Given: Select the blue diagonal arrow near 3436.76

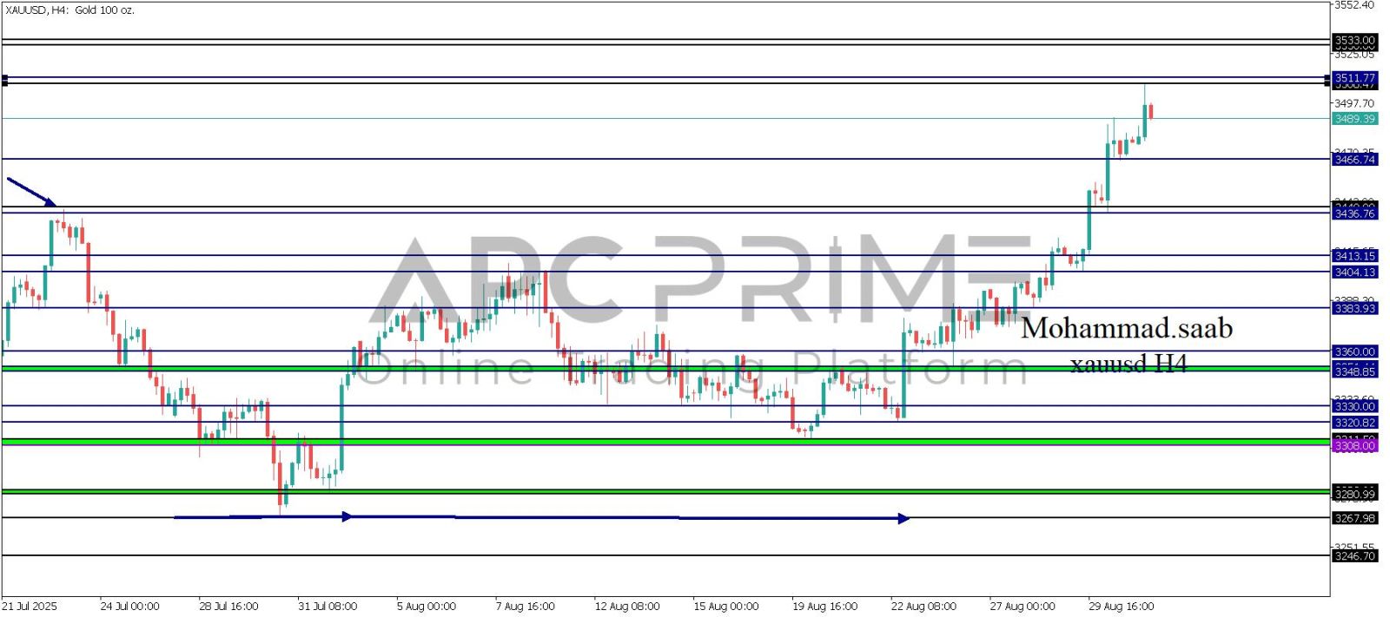Looking at the screenshot, I should [x=30, y=192].
